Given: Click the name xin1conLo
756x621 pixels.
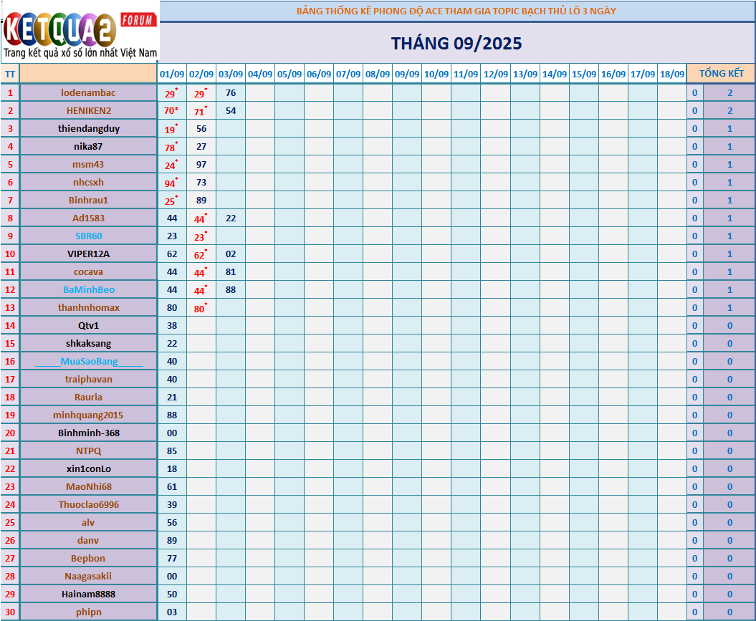Looking at the screenshot, I should (89, 468).
